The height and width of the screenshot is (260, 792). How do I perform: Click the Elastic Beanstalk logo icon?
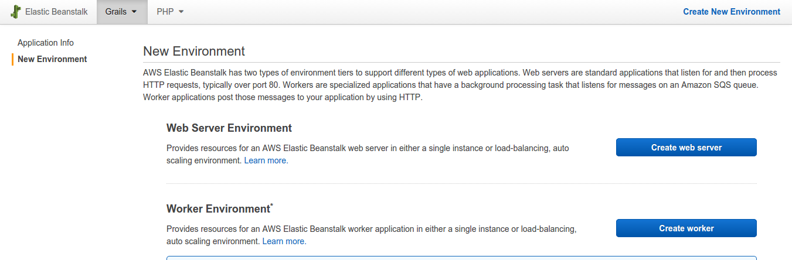pos(16,12)
